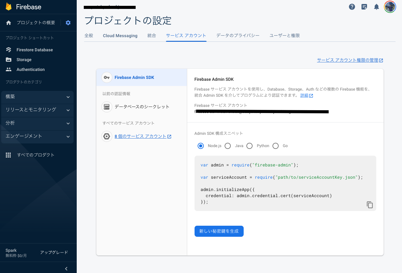Open 8 個のサービス アカウント link
Screen dimensions: 402x273
click(141, 136)
